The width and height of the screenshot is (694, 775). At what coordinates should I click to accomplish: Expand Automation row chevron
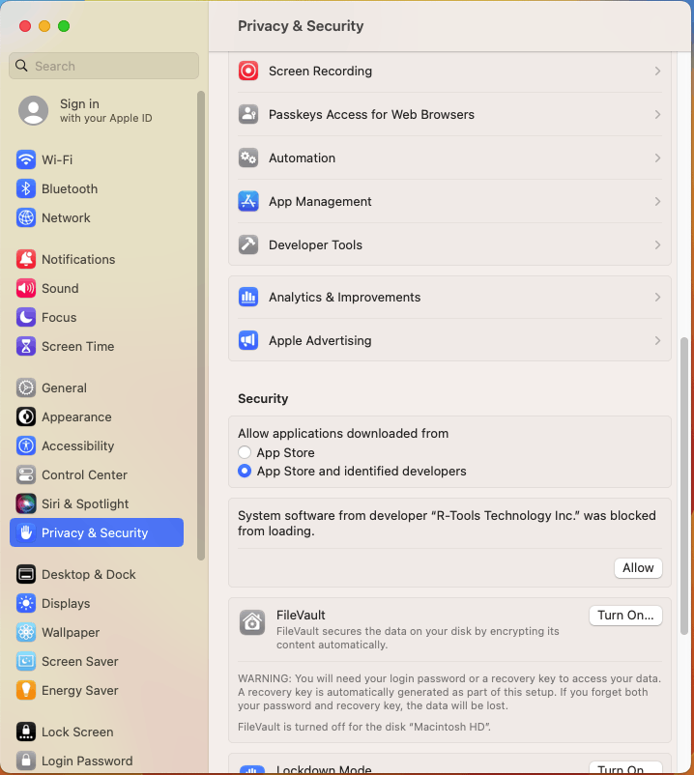657,158
